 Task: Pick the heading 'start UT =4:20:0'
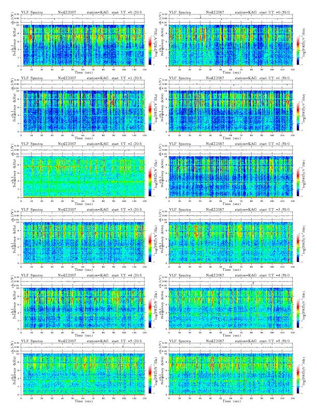(126, 275)
